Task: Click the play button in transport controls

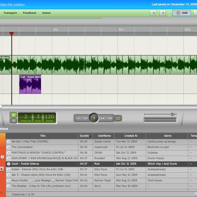Action: point(94,118)
